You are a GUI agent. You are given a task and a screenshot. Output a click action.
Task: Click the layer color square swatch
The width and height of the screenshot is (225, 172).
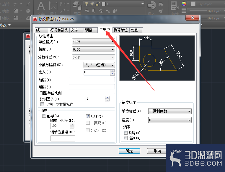pyautogui.click(x=103, y=4)
